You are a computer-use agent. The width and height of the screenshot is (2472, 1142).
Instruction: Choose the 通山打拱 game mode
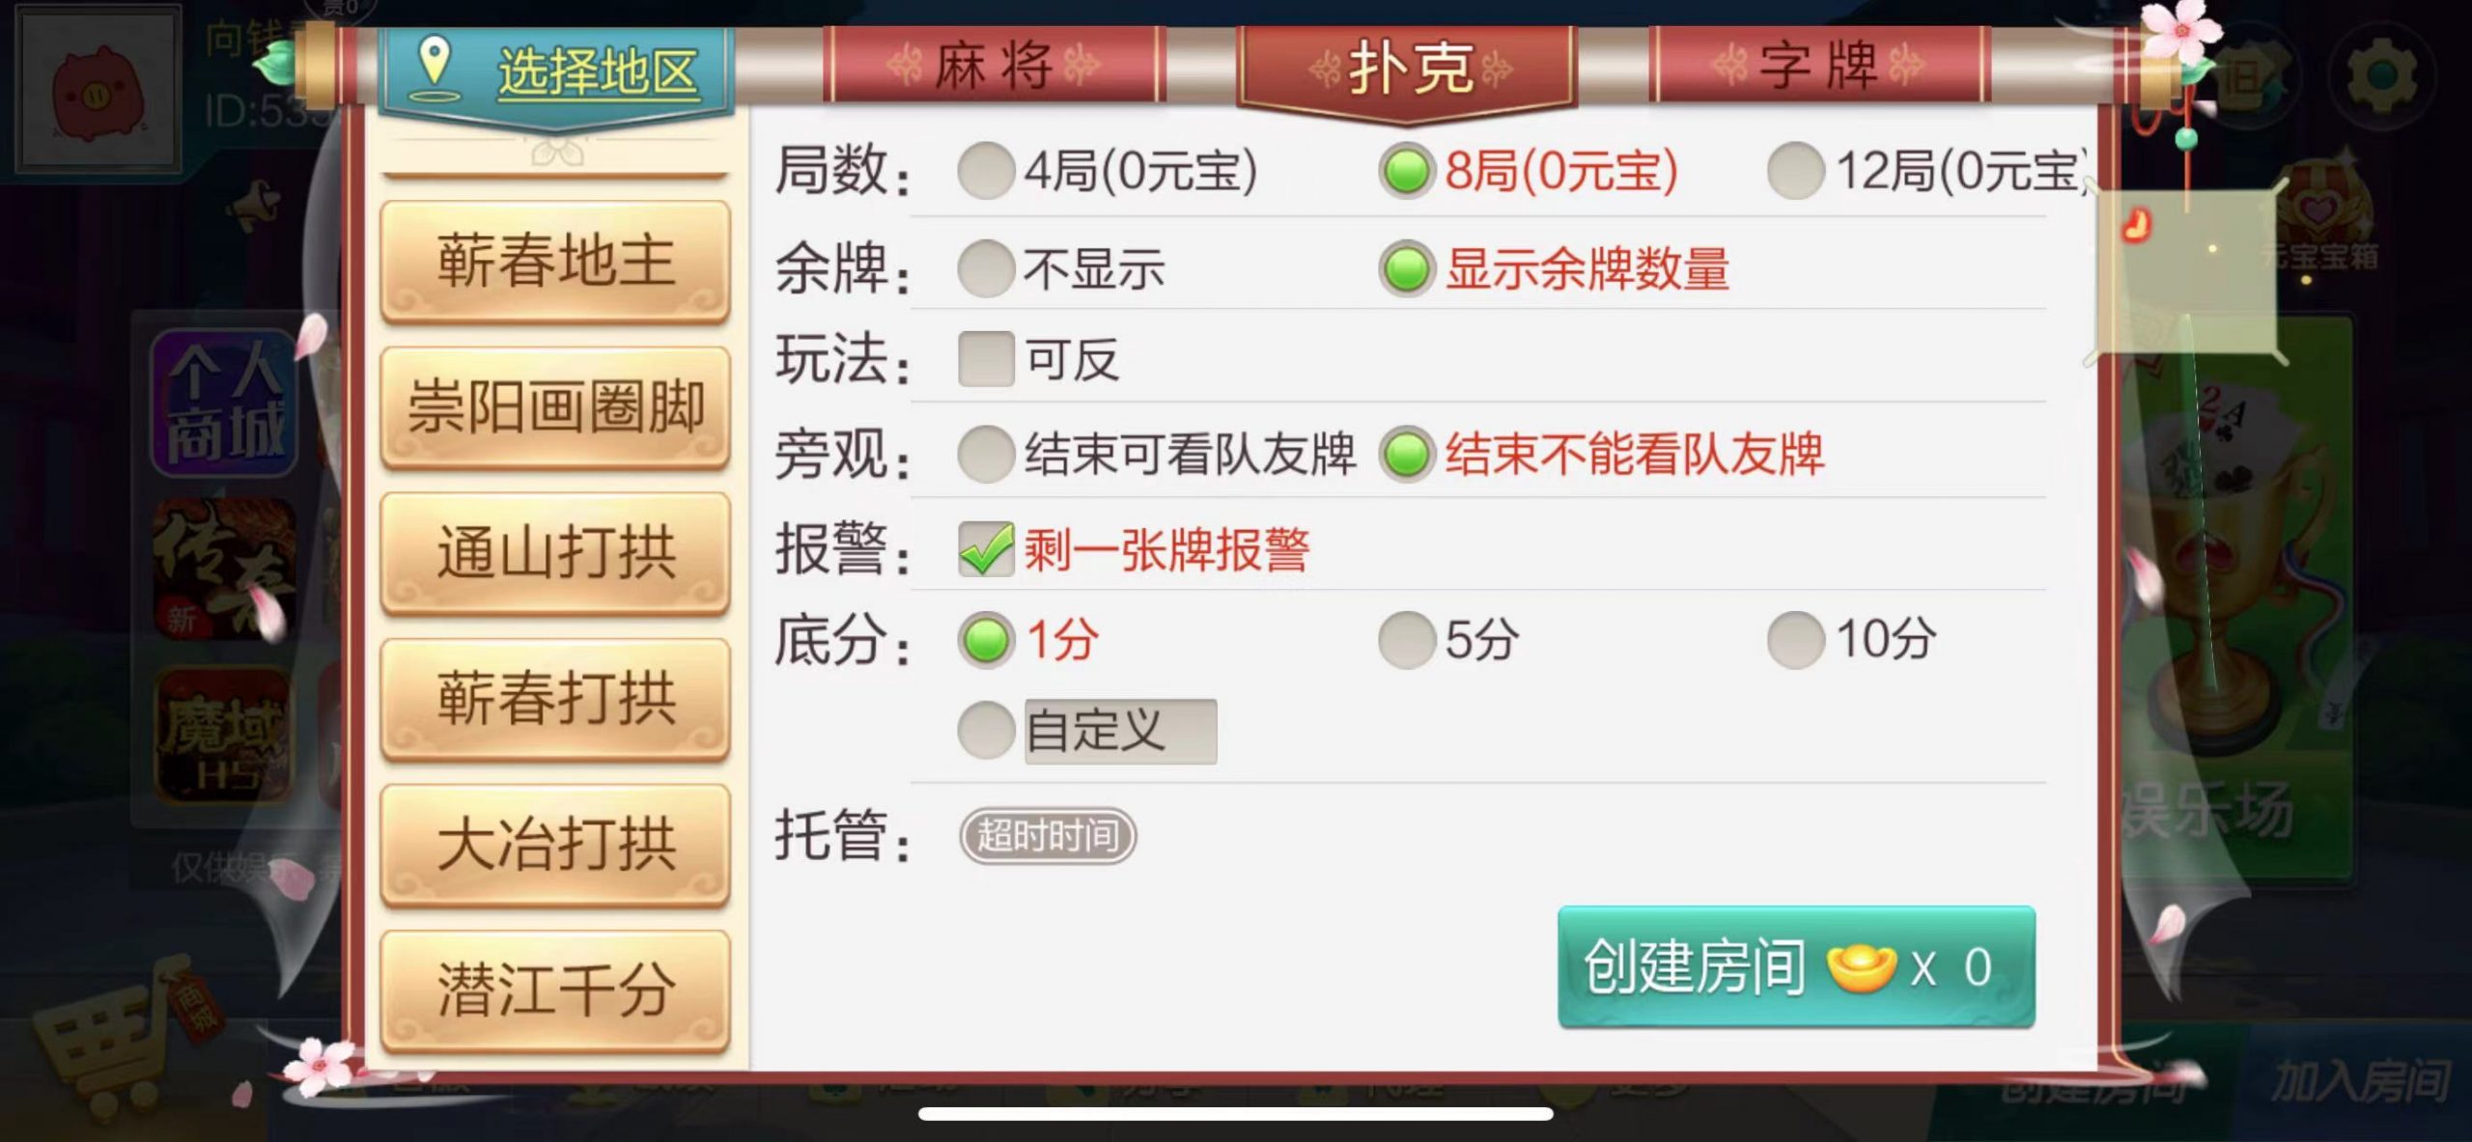coord(555,553)
